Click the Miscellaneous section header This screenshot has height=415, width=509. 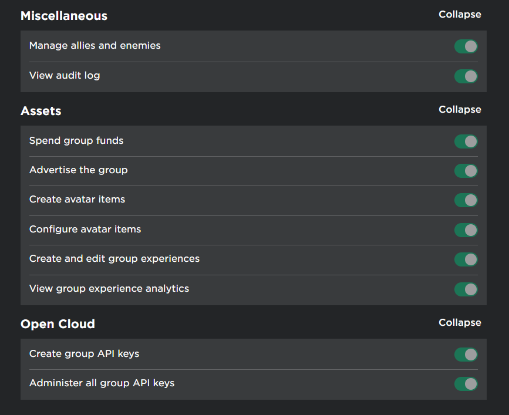click(63, 16)
